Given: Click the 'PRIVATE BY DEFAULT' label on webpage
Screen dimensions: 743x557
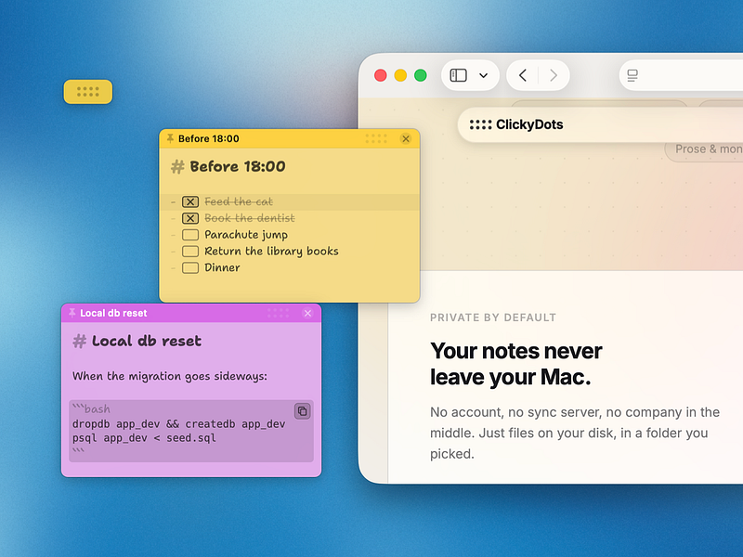Looking at the screenshot, I should point(493,317).
